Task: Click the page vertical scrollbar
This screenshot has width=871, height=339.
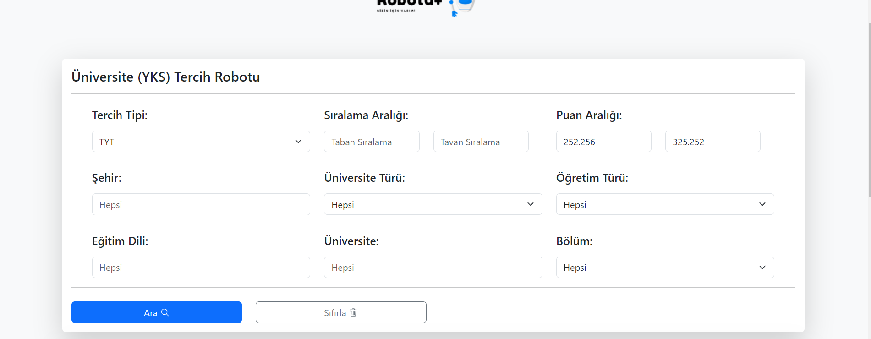Action: [869, 110]
